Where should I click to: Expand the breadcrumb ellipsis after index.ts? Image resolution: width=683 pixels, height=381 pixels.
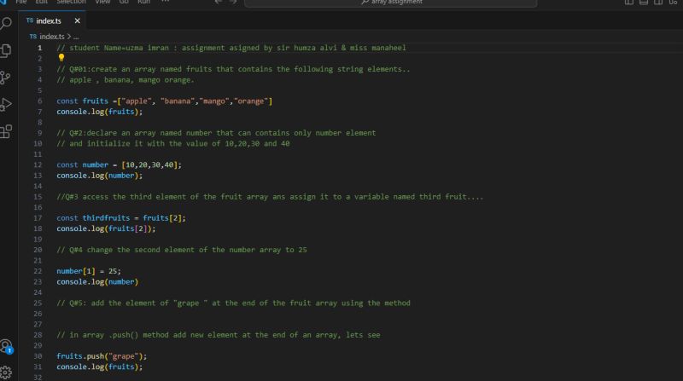coord(76,37)
